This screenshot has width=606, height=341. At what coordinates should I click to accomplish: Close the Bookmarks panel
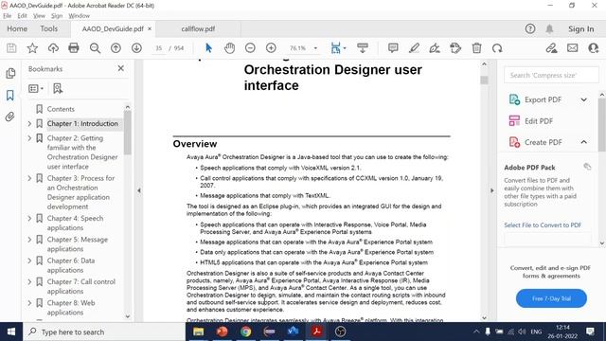click(x=121, y=68)
